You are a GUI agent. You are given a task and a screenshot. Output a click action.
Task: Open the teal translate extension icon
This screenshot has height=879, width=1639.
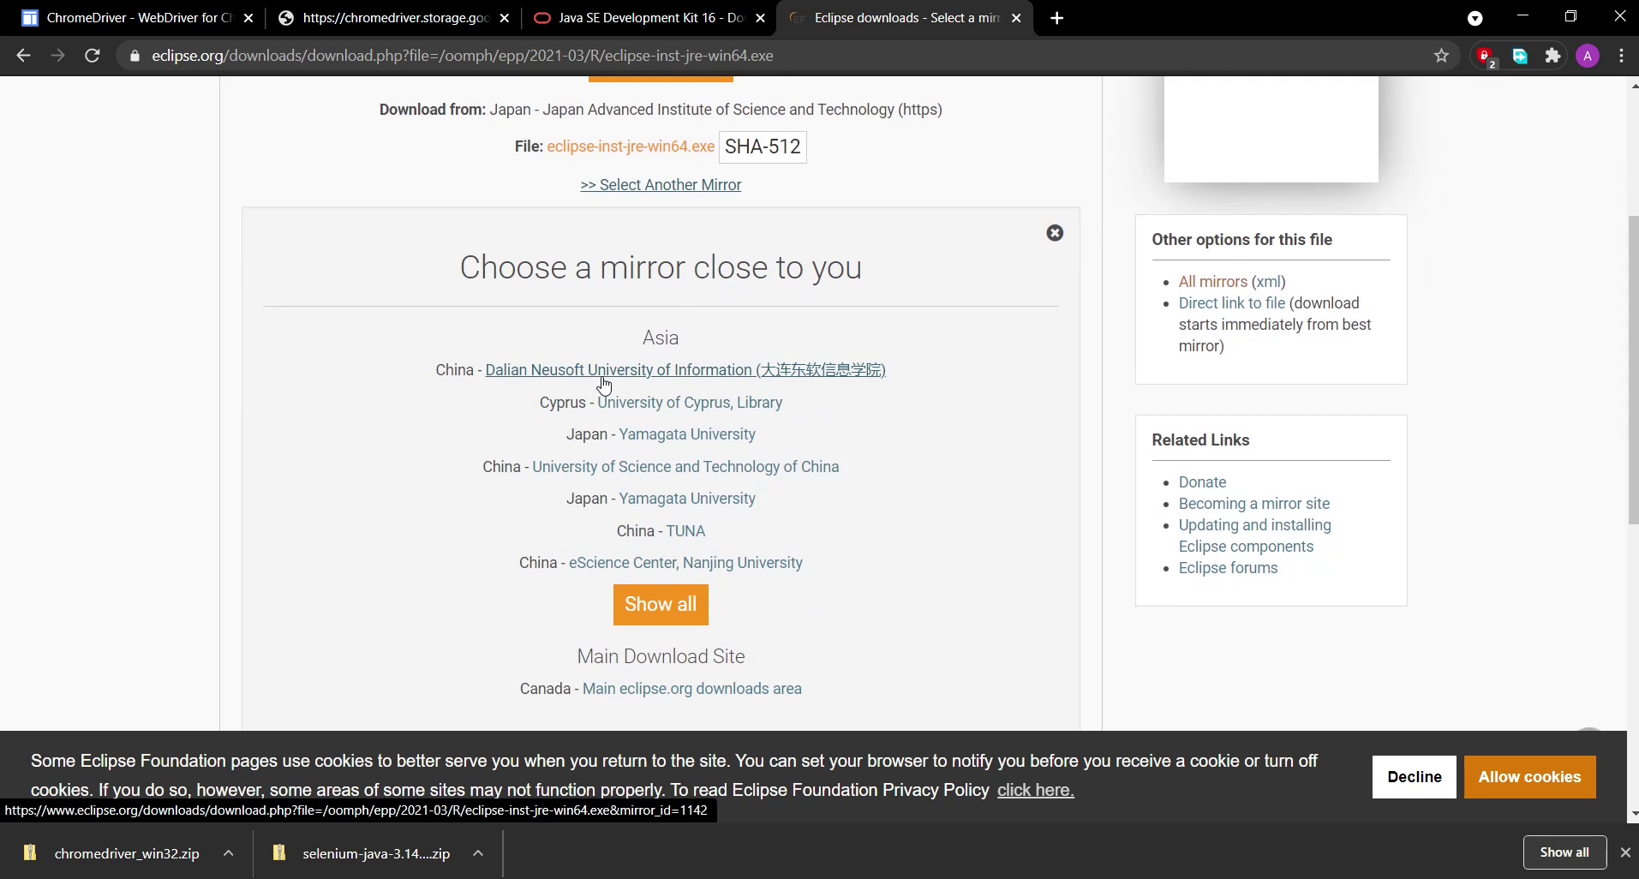point(1520,56)
